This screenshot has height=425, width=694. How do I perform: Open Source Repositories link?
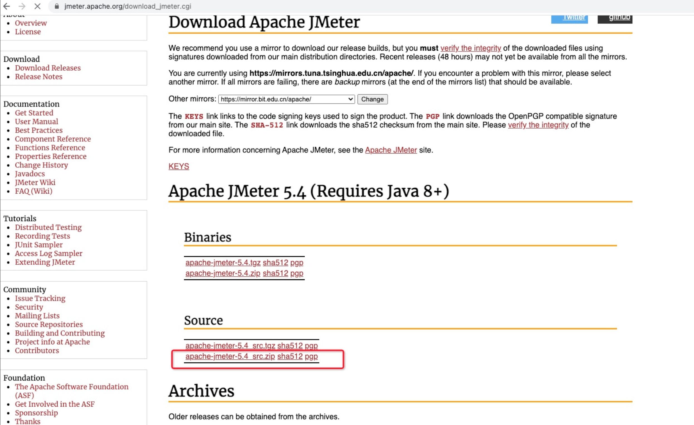pos(49,325)
